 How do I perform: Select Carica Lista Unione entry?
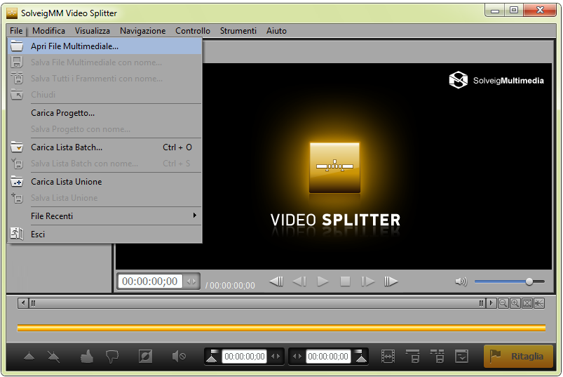[x=104, y=182]
